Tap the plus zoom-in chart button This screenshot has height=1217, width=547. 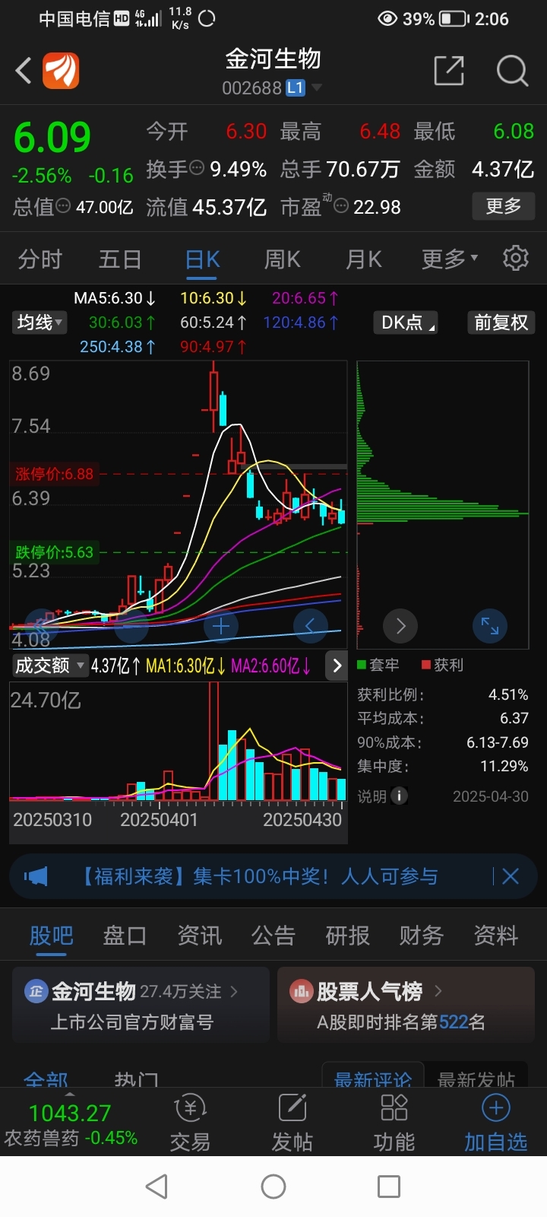click(x=221, y=626)
